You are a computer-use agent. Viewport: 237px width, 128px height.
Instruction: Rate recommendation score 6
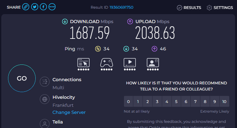186,101
